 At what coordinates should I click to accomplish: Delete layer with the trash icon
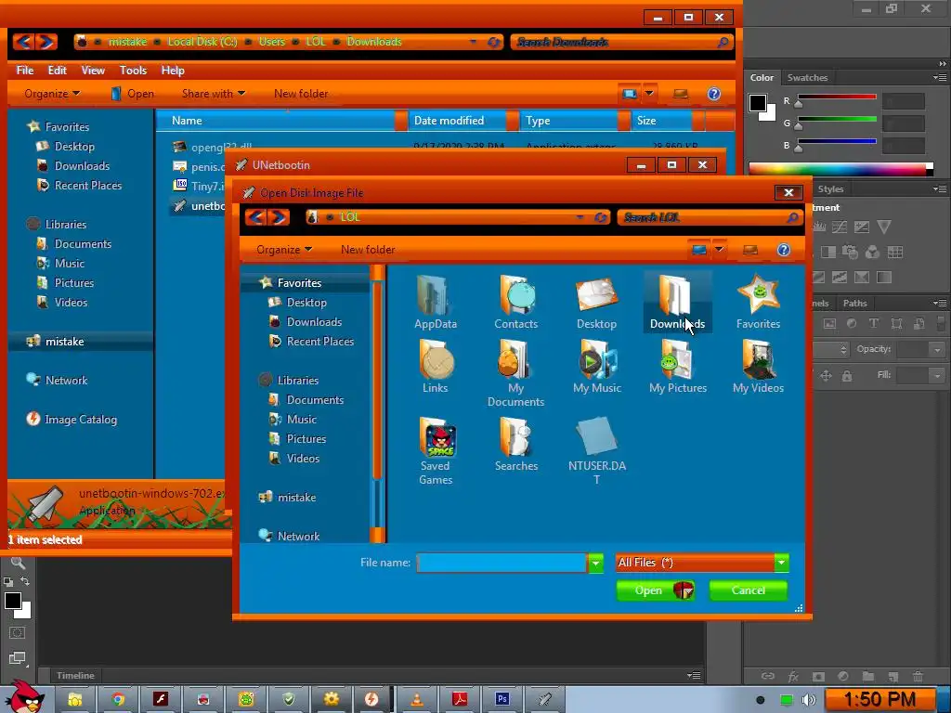pos(918,676)
